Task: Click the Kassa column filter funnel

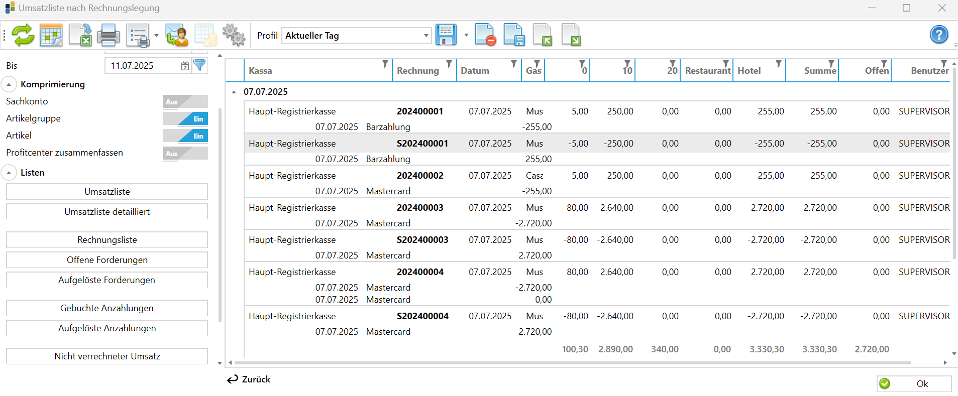Action: coord(385,64)
